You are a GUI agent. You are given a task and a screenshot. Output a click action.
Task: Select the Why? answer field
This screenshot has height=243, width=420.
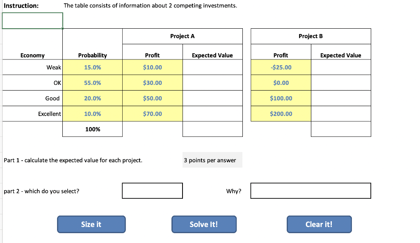pyautogui.click(x=310, y=190)
